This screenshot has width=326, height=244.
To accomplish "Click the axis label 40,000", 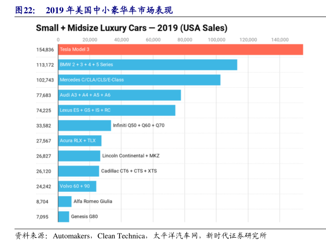I will (x=121, y=40).
